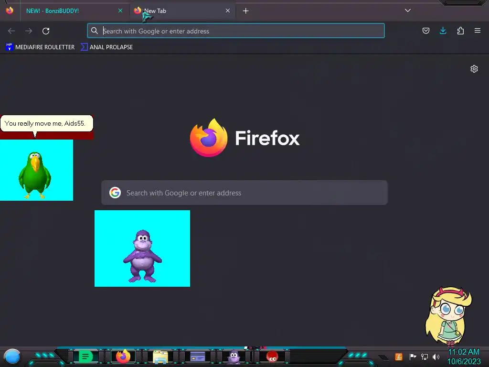Click the Firefox icon left of tabs
The image size is (489, 367).
[10, 11]
